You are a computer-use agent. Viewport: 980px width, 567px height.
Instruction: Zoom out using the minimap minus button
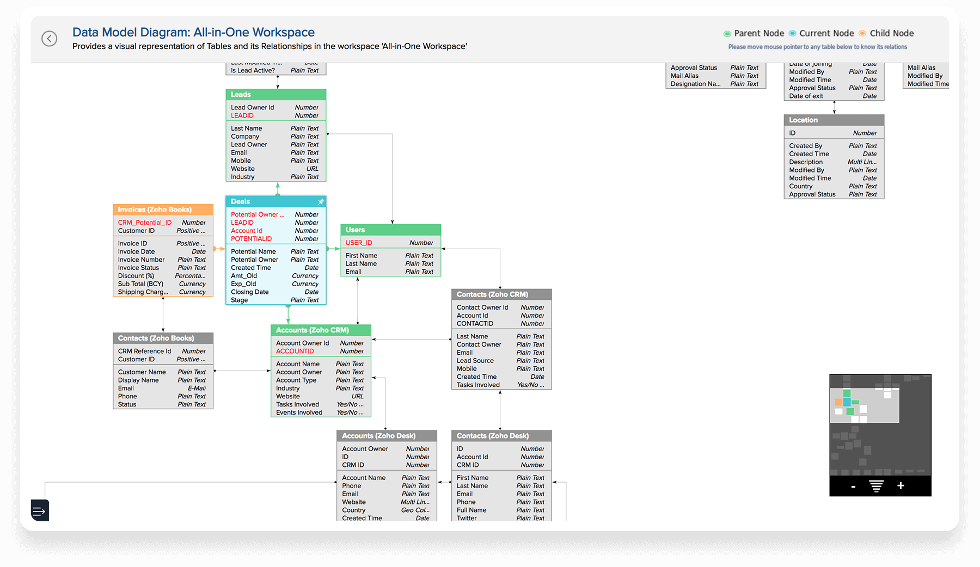click(853, 486)
